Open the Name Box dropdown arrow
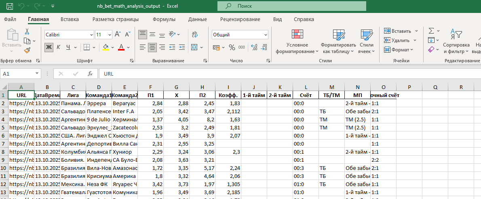 [37, 74]
